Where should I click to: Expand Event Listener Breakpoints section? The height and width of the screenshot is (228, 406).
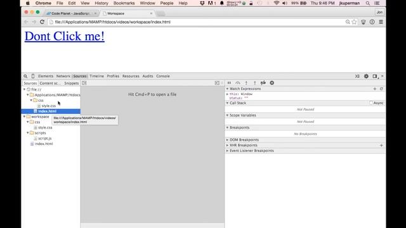227,151
